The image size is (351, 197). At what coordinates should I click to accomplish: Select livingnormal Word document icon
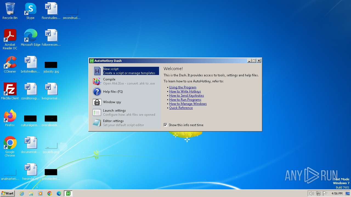click(x=51, y=89)
